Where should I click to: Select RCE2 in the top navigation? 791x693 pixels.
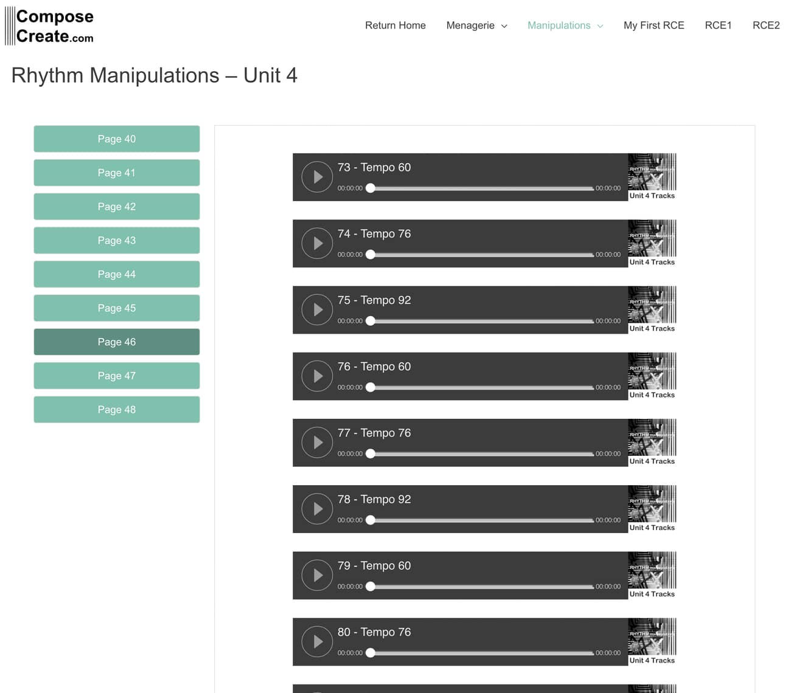pos(765,26)
